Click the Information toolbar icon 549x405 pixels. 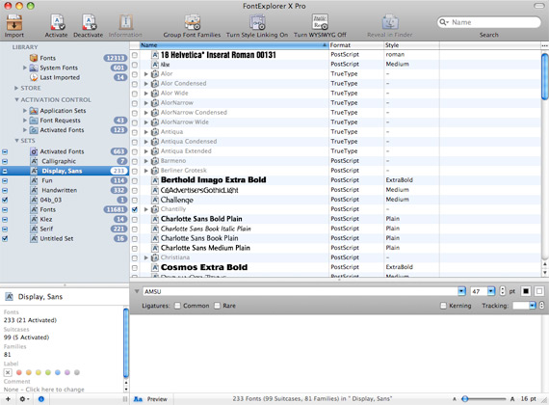coord(126,22)
